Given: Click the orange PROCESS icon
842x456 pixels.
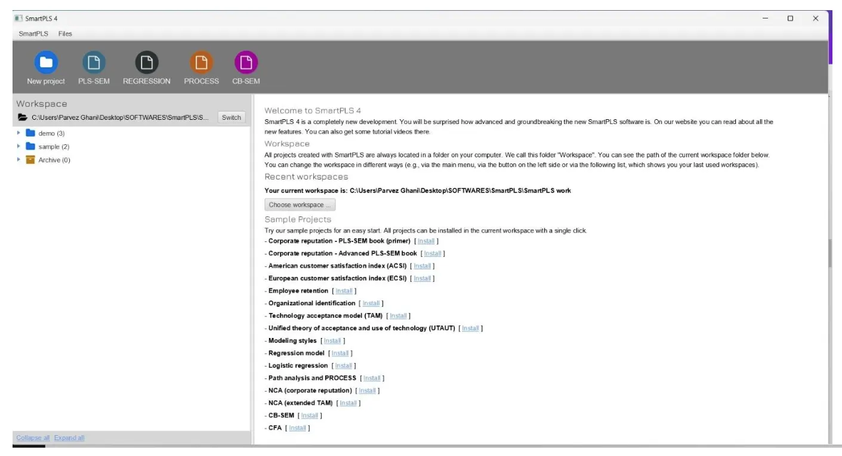Looking at the screenshot, I should [201, 63].
